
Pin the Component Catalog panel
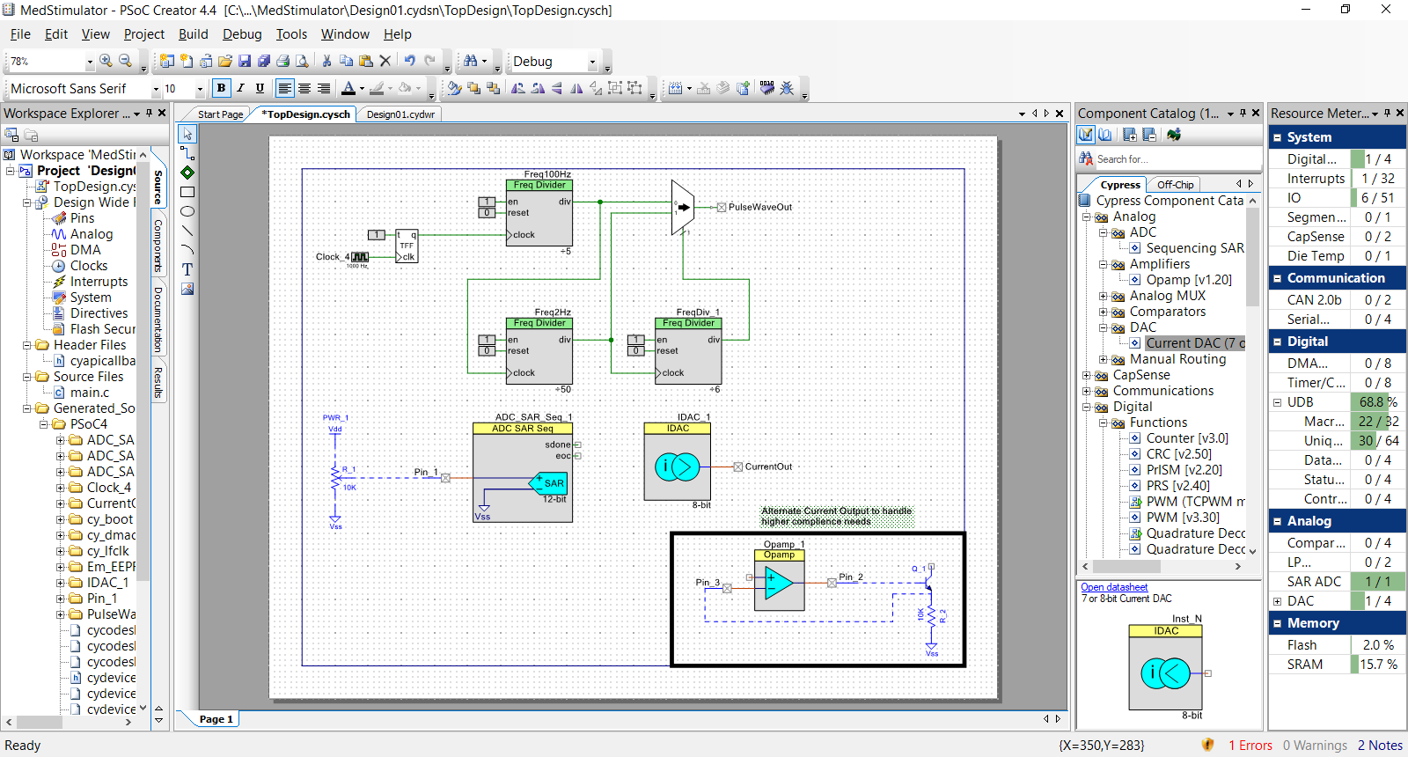[1243, 113]
